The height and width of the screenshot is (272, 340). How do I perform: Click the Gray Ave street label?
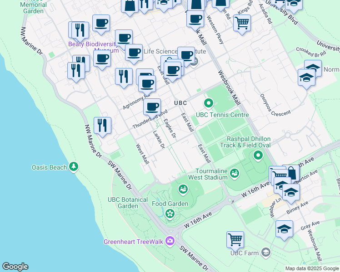coord(310,225)
